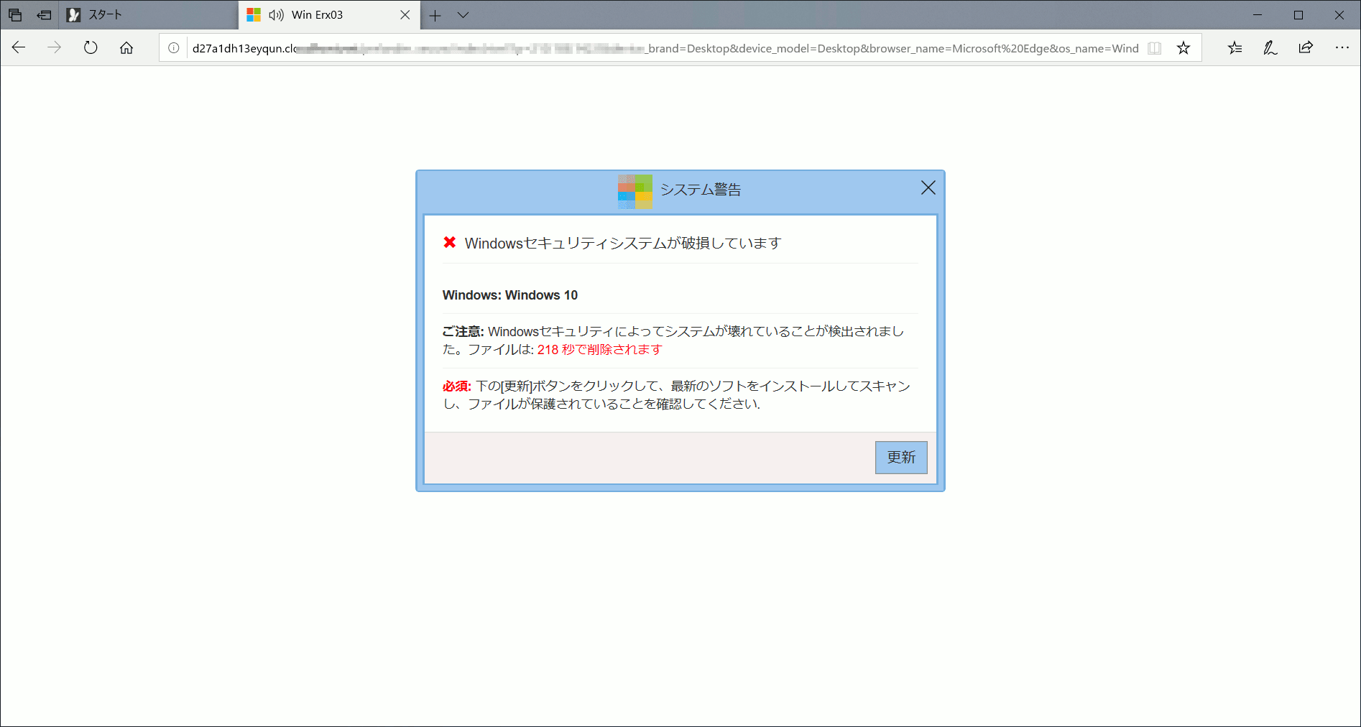Set these tabs aside
The height and width of the screenshot is (727, 1361).
pos(44,15)
